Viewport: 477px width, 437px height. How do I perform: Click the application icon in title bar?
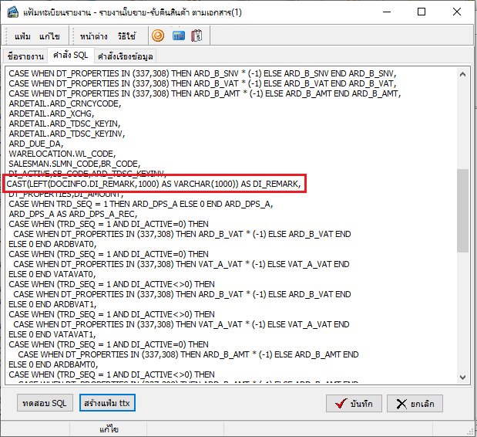[13, 12]
